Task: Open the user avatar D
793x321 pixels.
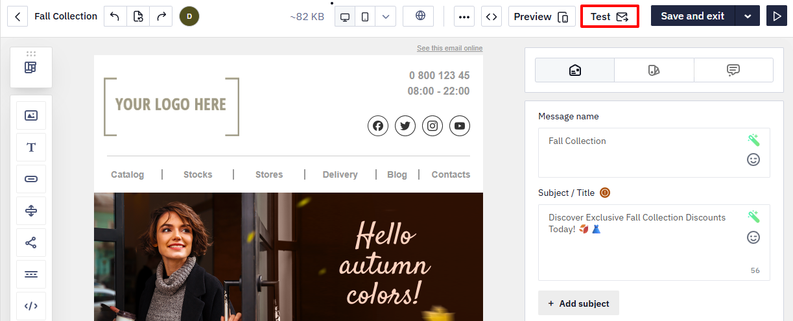Action: point(189,16)
